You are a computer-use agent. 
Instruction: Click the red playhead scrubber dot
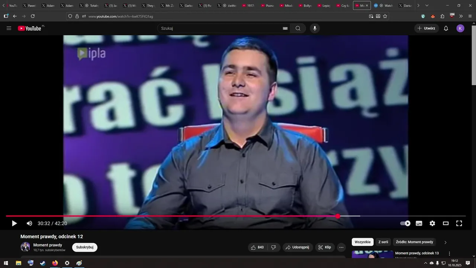338,216
